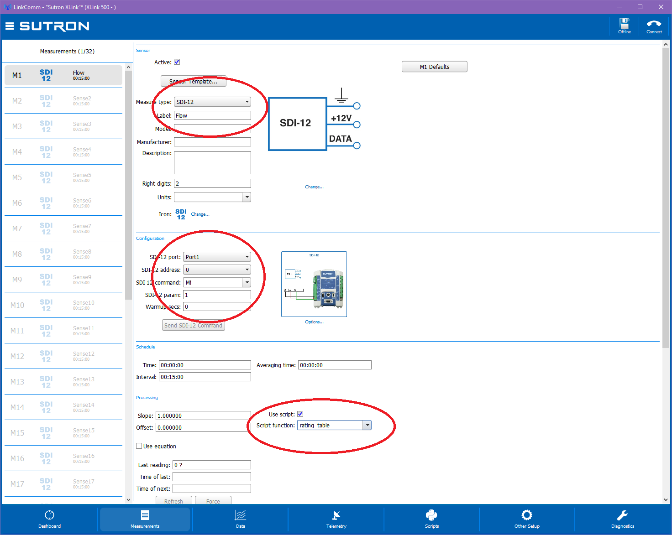Open the Scripts tab

click(431, 519)
